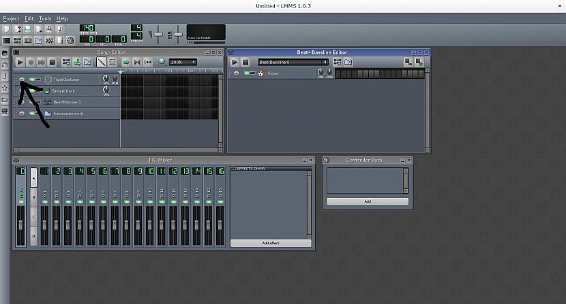This screenshot has height=304, width=566.
Task: Select FX channel 1 in FX-Mixer
Action: (44, 206)
